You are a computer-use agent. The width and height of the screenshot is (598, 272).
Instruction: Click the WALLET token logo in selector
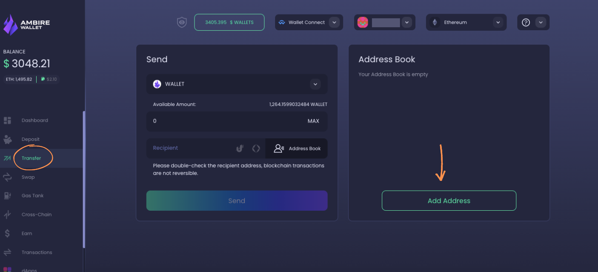[x=157, y=84]
